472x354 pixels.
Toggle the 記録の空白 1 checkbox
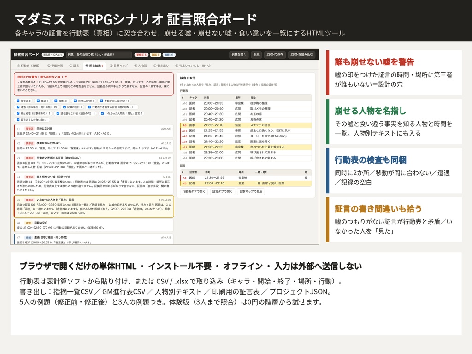(65, 107)
